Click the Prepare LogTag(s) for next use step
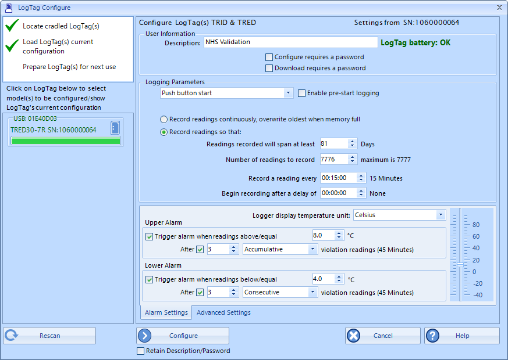This screenshot has height=360, width=508. (69, 67)
